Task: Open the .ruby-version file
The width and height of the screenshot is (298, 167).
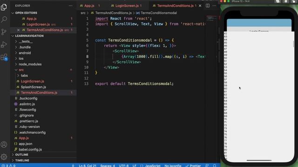Action: tap(29, 127)
